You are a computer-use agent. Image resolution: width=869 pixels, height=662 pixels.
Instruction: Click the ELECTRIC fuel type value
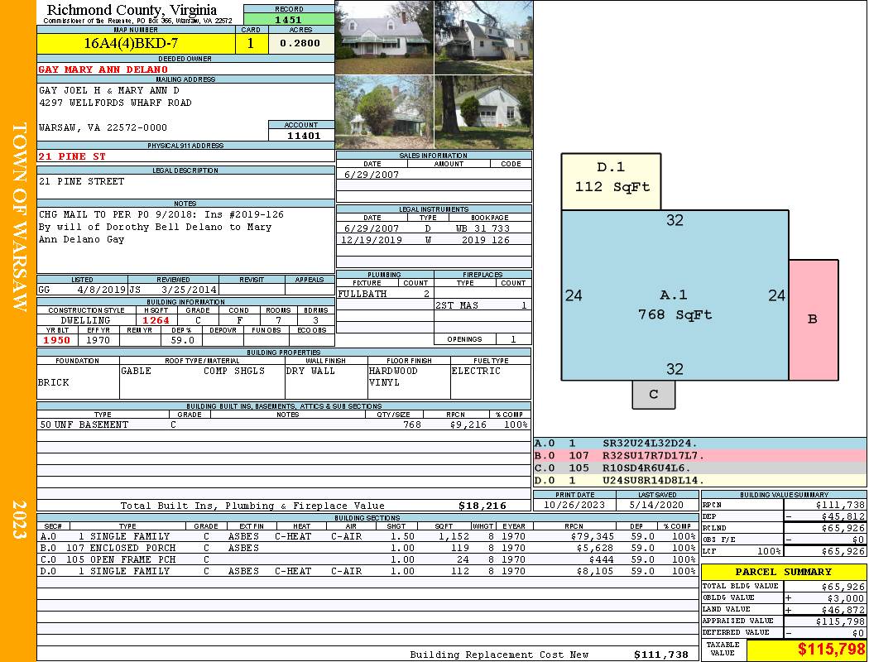[476, 371]
